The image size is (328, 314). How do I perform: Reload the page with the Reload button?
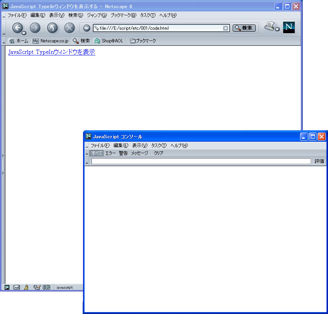pyautogui.click(x=52, y=28)
